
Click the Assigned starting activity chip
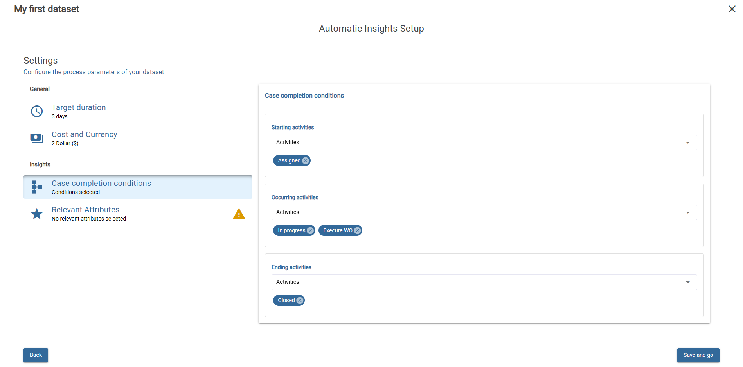(289, 160)
